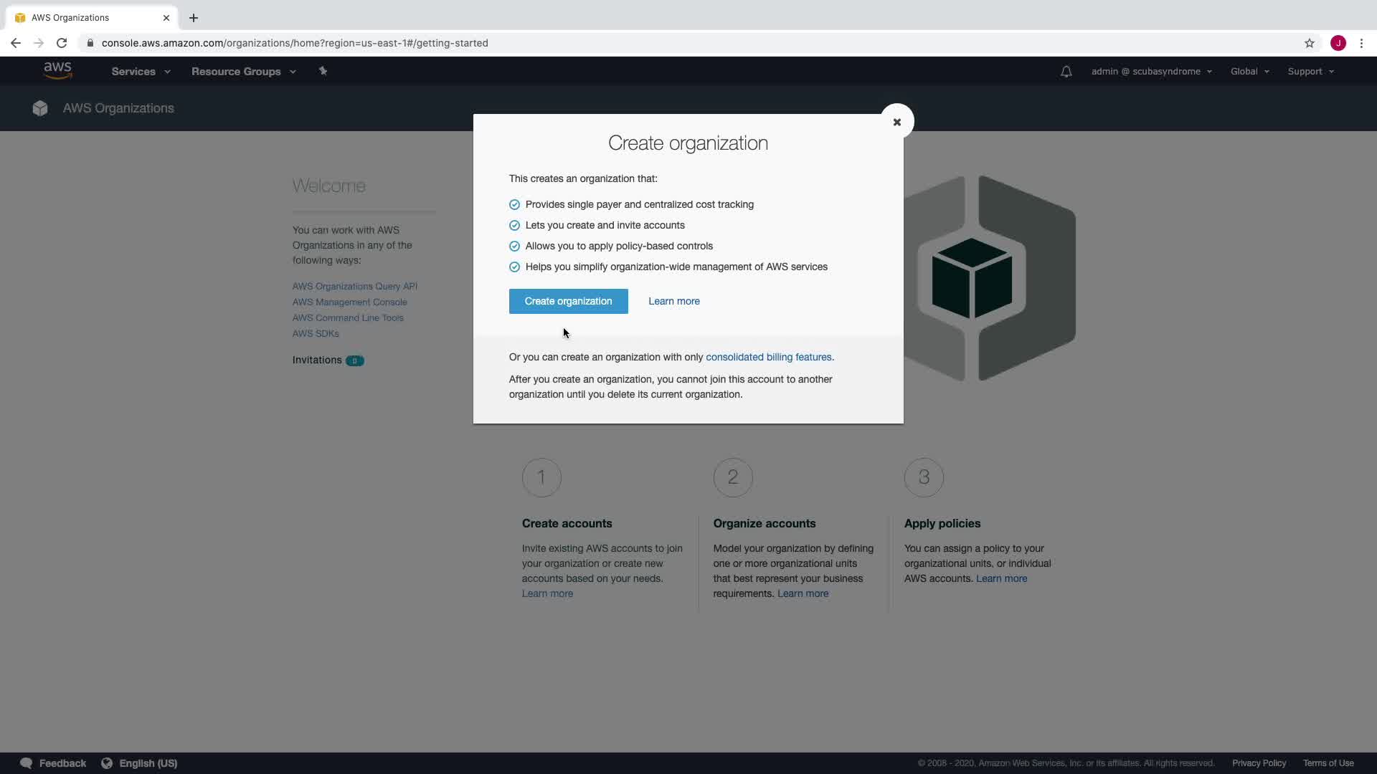The height and width of the screenshot is (774, 1377).
Task: Open the Chrome profile avatar
Action: coord(1338,43)
